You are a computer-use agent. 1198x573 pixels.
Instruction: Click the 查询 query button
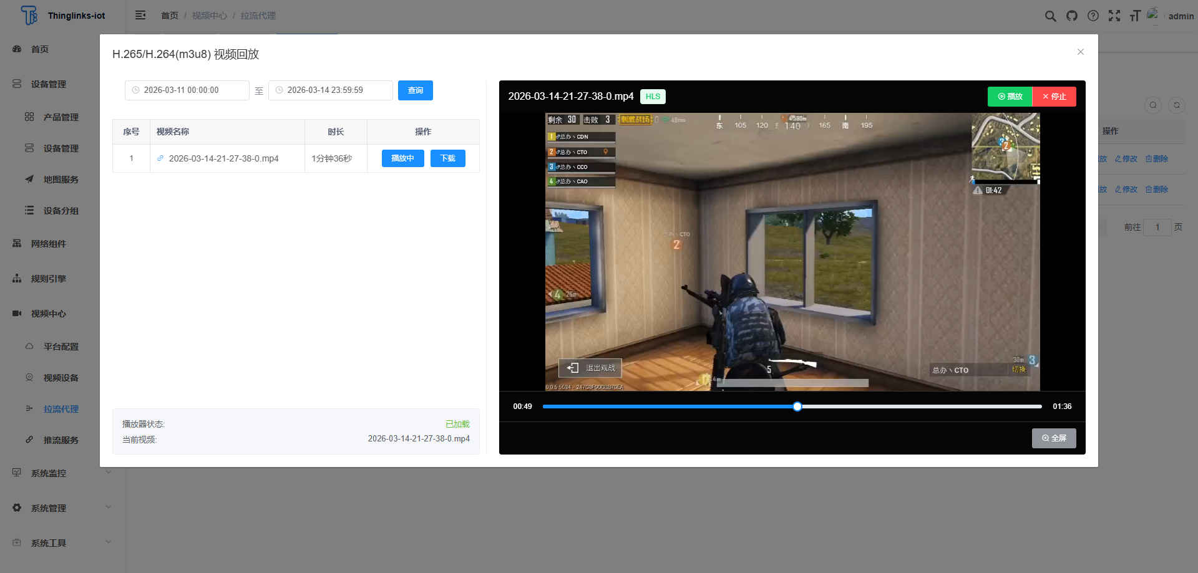(x=416, y=90)
